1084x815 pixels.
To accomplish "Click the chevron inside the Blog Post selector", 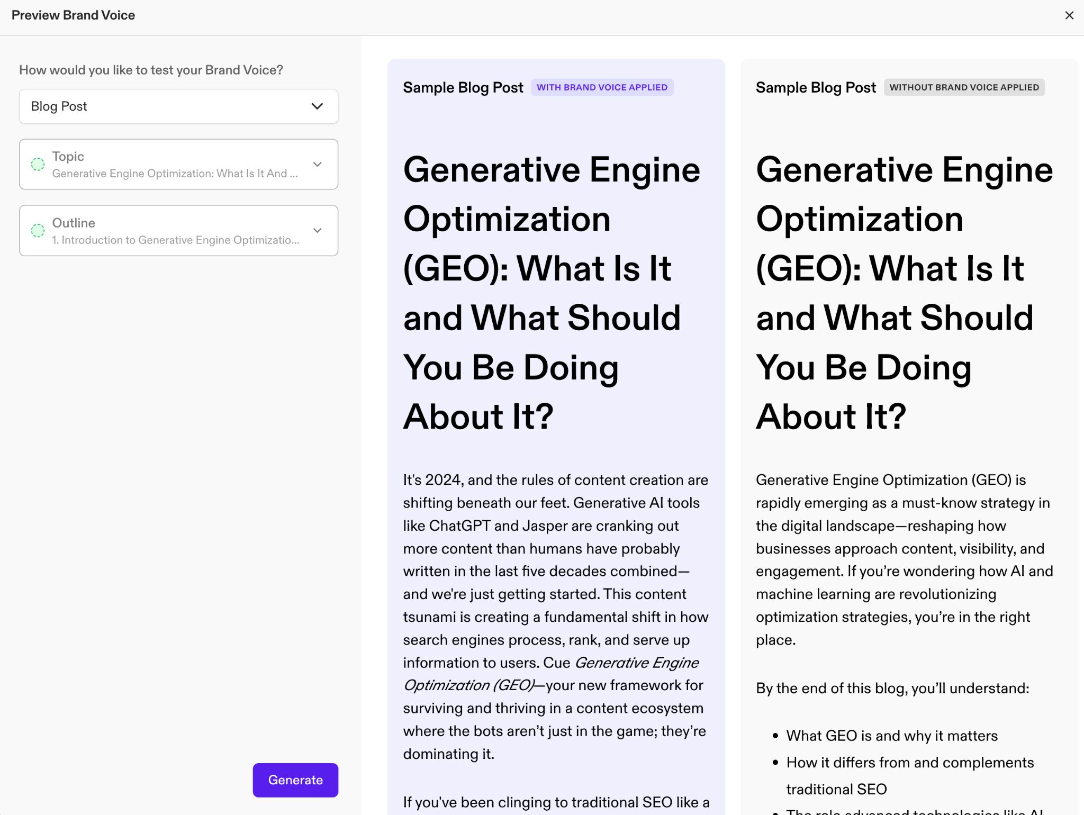I will coord(317,106).
